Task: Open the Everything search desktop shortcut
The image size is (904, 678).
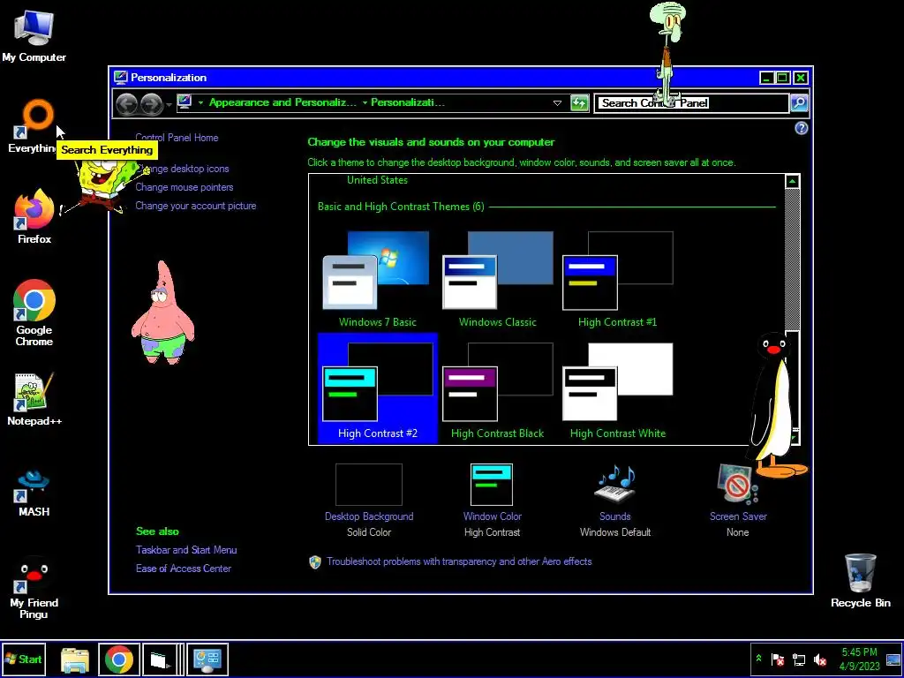Action: (x=34, y=127)
